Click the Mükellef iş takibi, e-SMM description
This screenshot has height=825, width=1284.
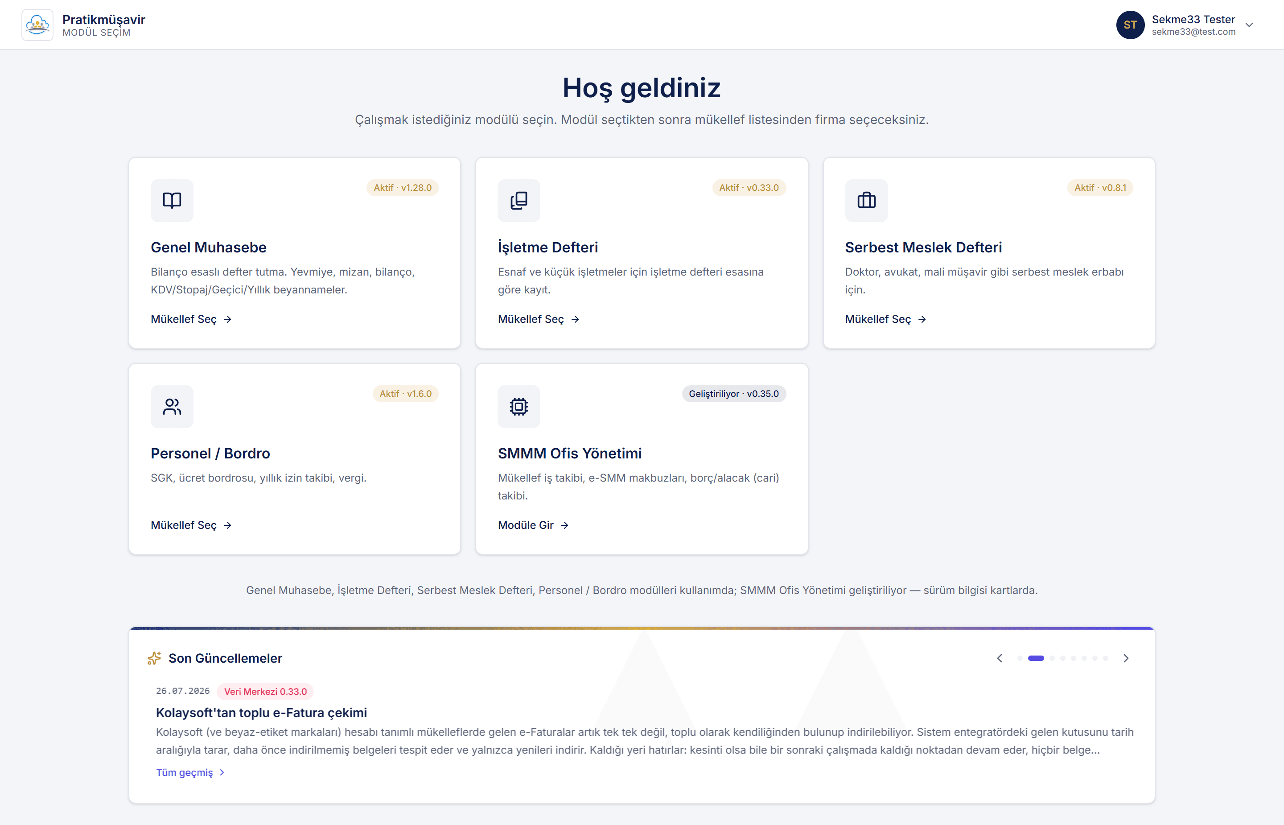638,487
